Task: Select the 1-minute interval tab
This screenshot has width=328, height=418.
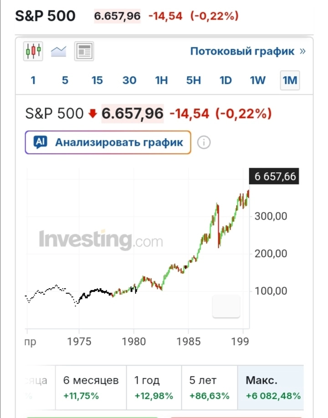Action: [32, 80]
